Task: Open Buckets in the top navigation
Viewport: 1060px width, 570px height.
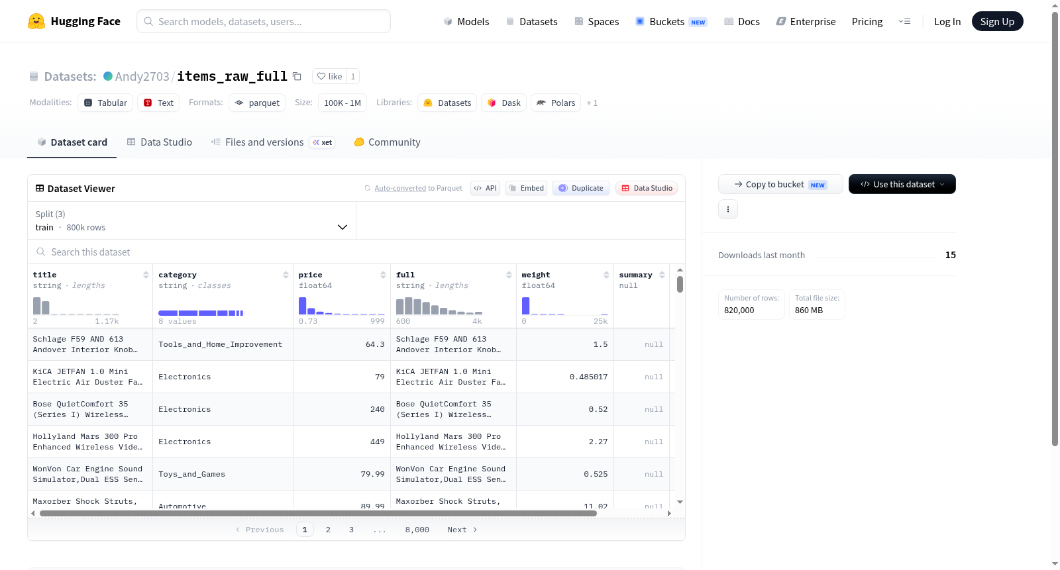Action: coord(671,21)
